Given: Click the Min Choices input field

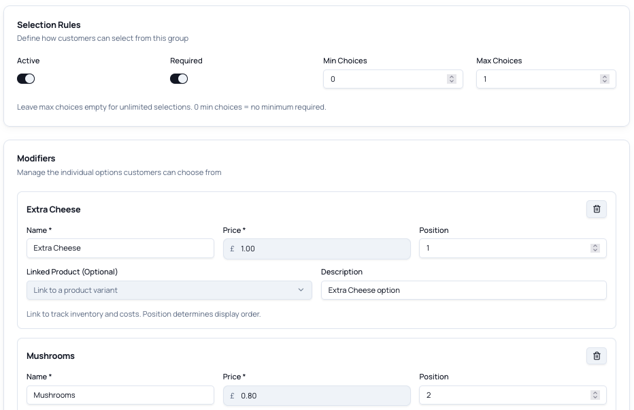Looking at the screenshot, I should (384, 79).
